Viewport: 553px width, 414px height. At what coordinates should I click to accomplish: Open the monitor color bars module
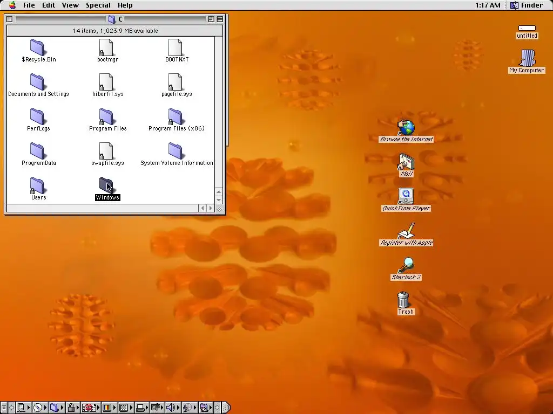click(x=109, y=408)
